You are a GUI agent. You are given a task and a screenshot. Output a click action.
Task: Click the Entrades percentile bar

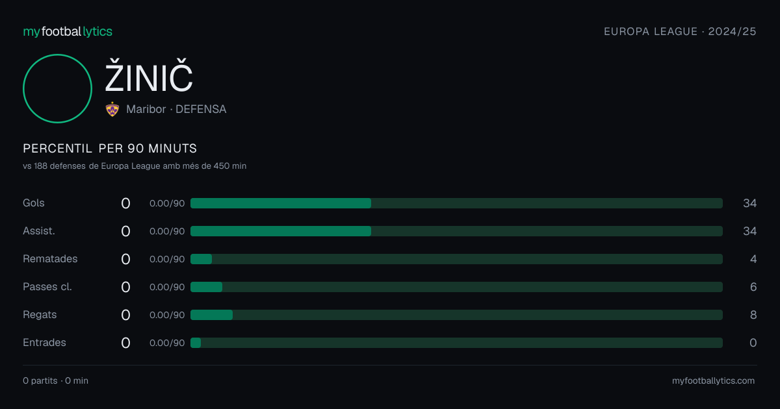(456, 343)
